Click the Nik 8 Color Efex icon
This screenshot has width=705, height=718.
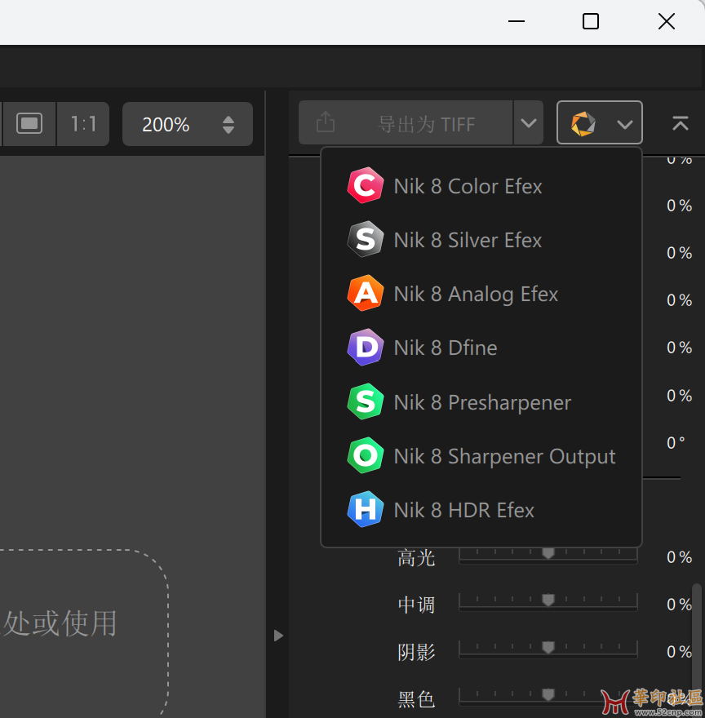point(365,185)
